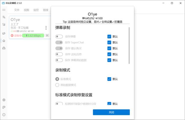Open the 文件 menu
The height and width of the screenshot is (120, 185).
coord(17,10)
